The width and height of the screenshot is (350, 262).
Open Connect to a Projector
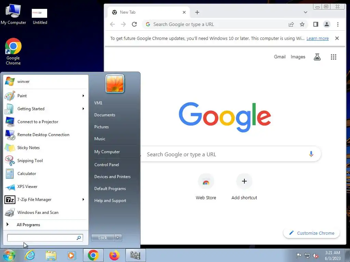[x=46, y=122]
